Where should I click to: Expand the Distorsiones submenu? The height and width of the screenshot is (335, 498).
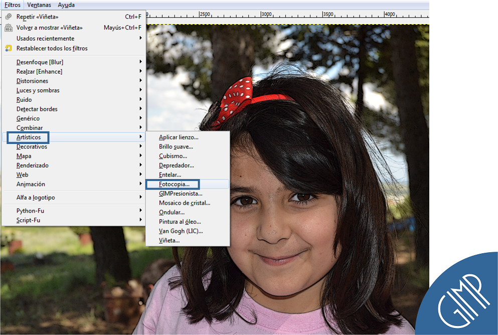click(74, 81)
